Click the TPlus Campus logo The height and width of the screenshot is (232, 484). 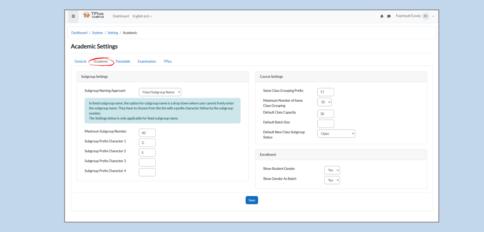tap(94, 15)
